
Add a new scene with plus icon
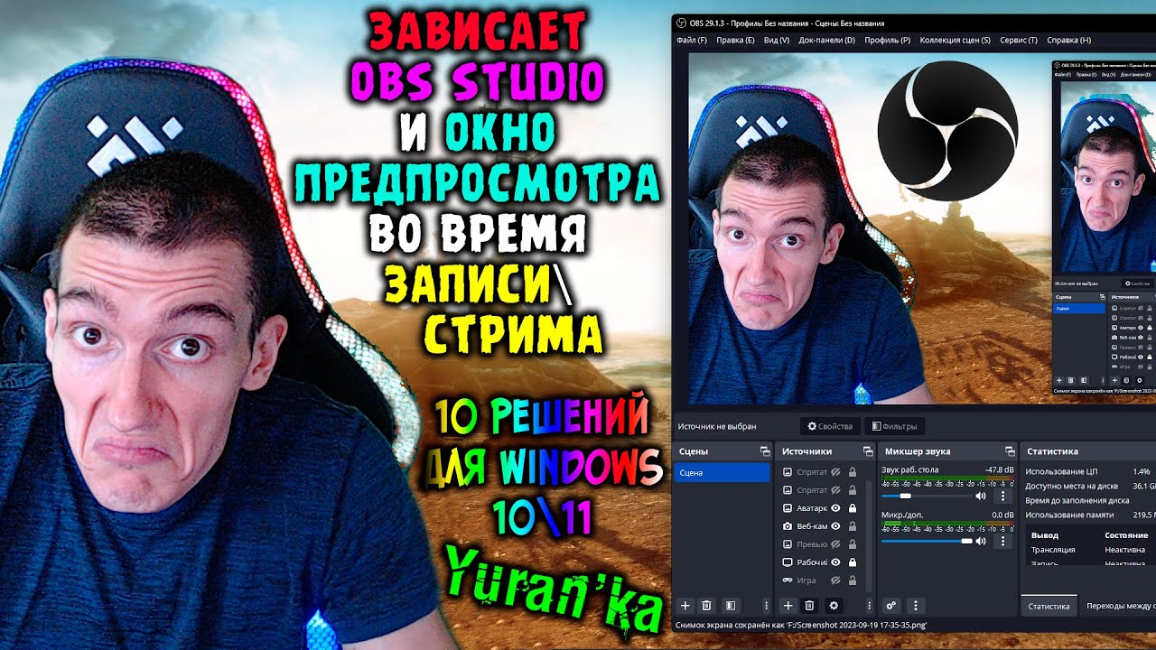(685, 606)
